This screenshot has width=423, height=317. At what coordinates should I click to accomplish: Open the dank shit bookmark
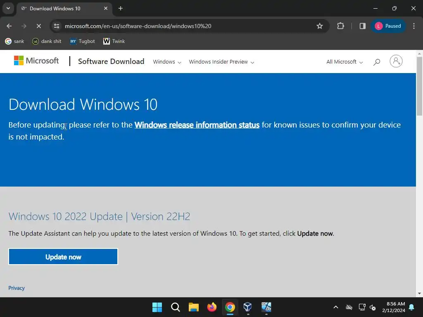[47, 41]
